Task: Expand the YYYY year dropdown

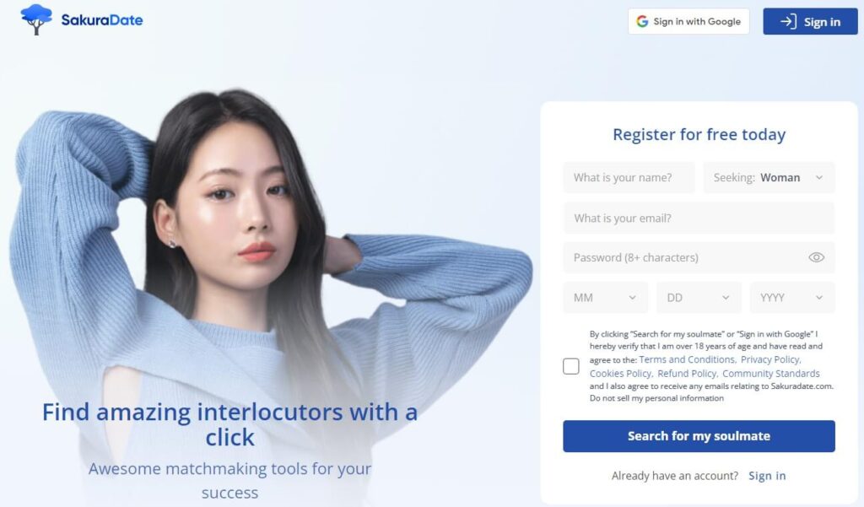Action: [792, 298]
